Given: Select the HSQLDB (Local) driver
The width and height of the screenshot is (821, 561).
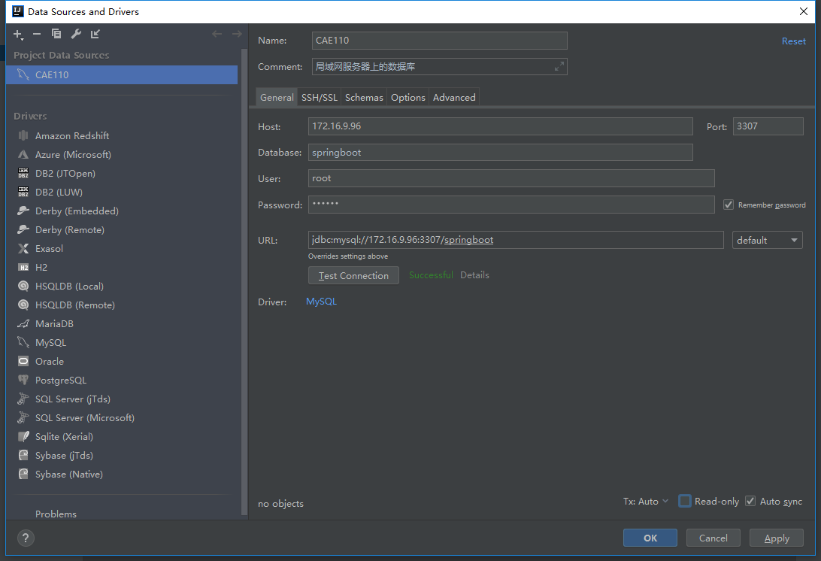Looking at the screenshot, I should (x=122, y=287).
